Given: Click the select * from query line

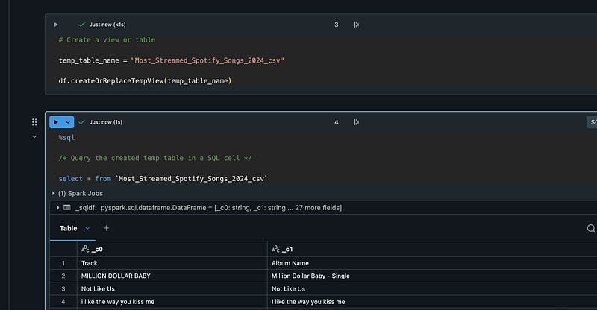Looking at the screenshot, I should click(163, 179).
